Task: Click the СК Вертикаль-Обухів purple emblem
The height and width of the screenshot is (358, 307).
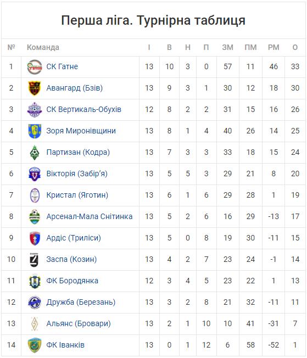Action: coord(35,110)
